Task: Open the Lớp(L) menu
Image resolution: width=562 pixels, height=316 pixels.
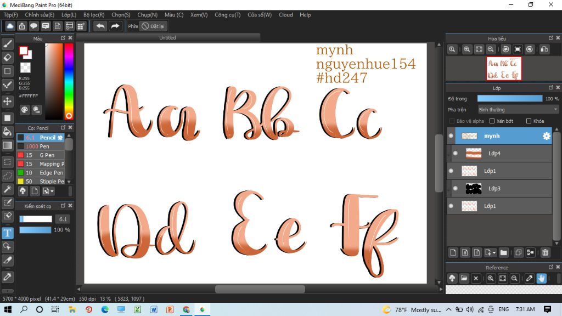Action: pyautogui.click(x=69, y=15)
